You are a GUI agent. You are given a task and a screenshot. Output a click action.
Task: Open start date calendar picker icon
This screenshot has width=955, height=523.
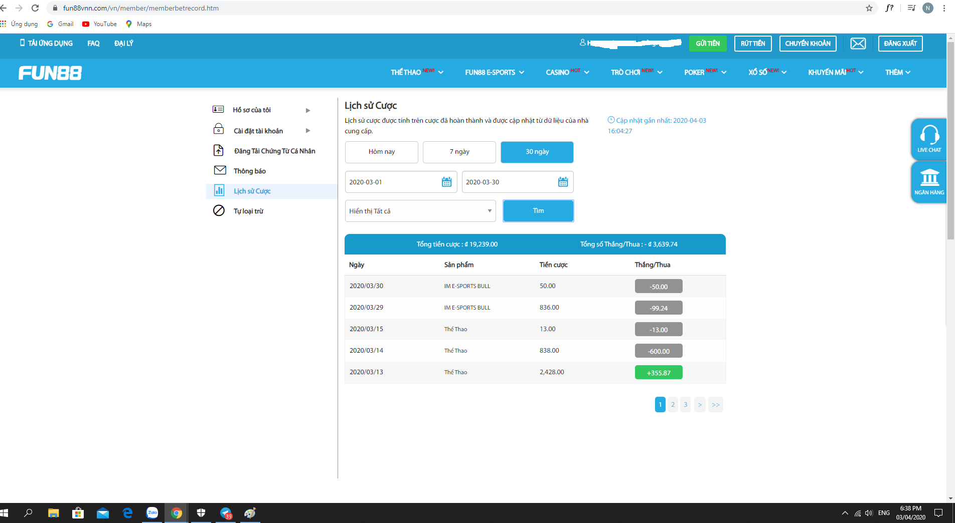point(446,182)
